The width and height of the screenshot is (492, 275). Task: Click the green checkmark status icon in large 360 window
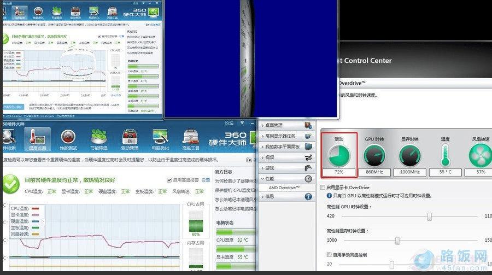(11, 184)
